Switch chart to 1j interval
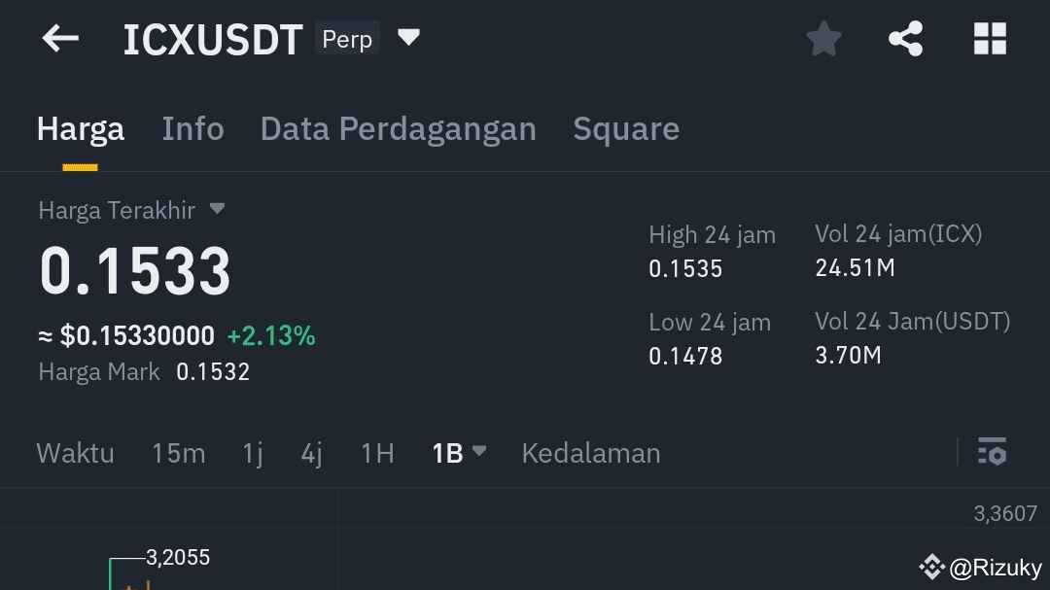This screenshot has height=590, width=1050. pos(253,453)
